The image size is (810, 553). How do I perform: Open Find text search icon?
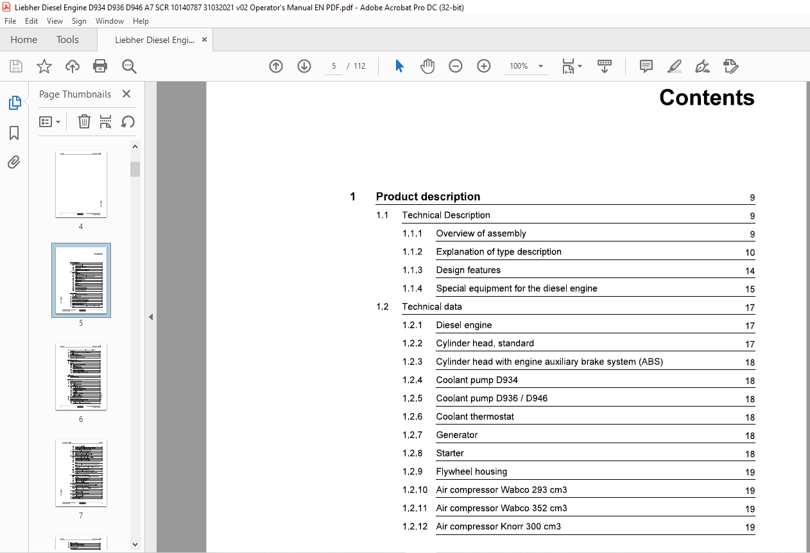[x=129, y=66]
